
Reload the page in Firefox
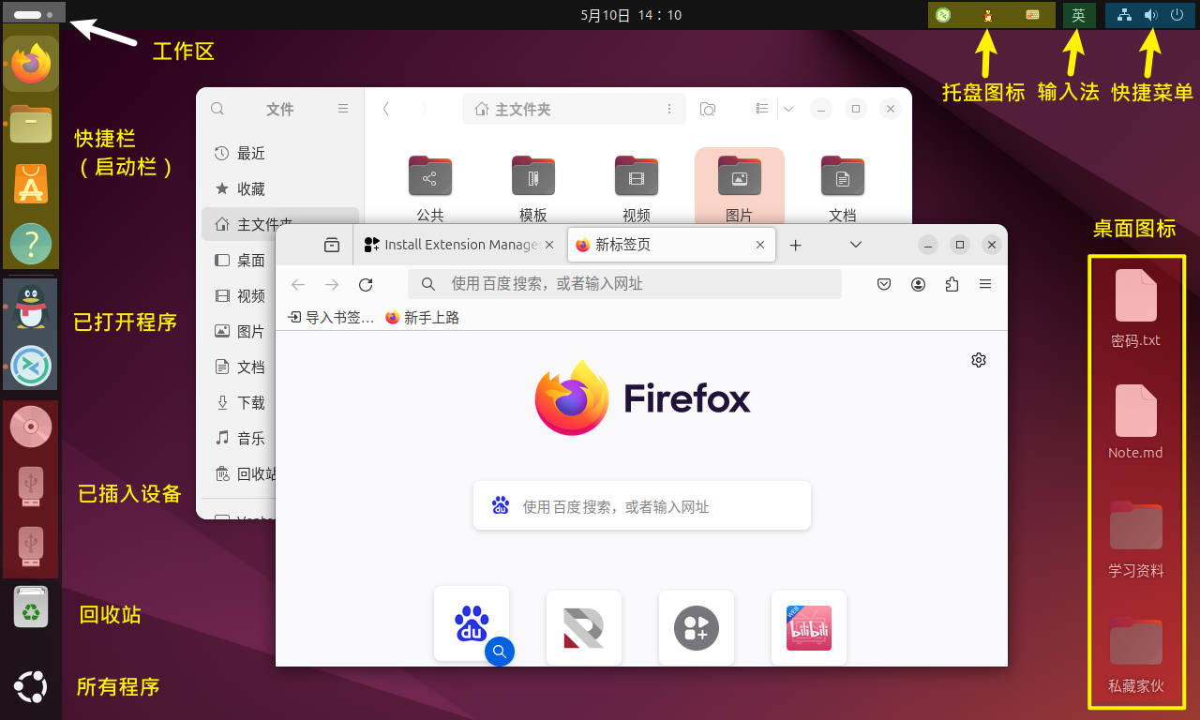[366, 284]
